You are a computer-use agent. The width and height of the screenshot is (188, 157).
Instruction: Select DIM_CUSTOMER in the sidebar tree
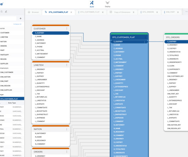pyautogui.click(x=7, y=72)
